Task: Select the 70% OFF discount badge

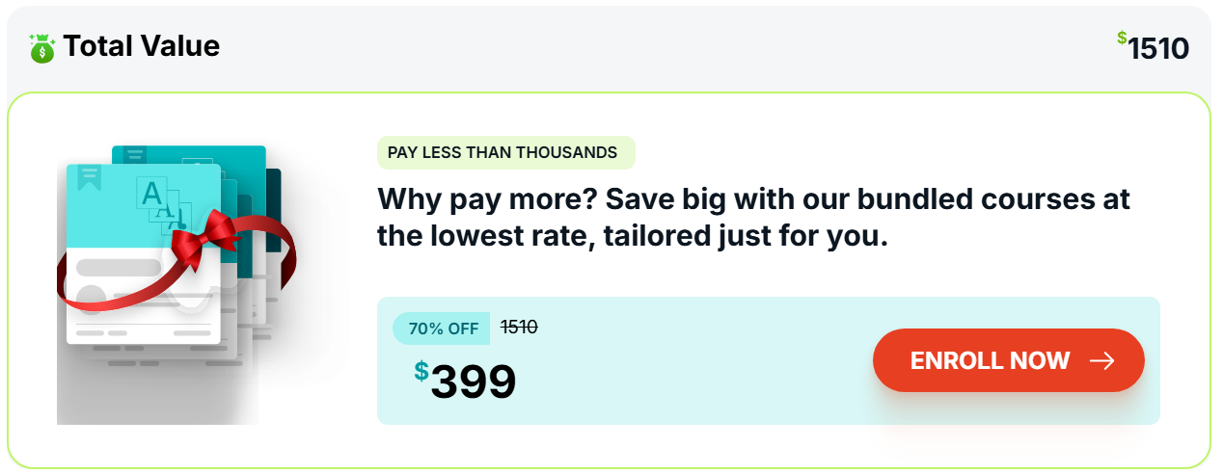Action: click(443, 328)
